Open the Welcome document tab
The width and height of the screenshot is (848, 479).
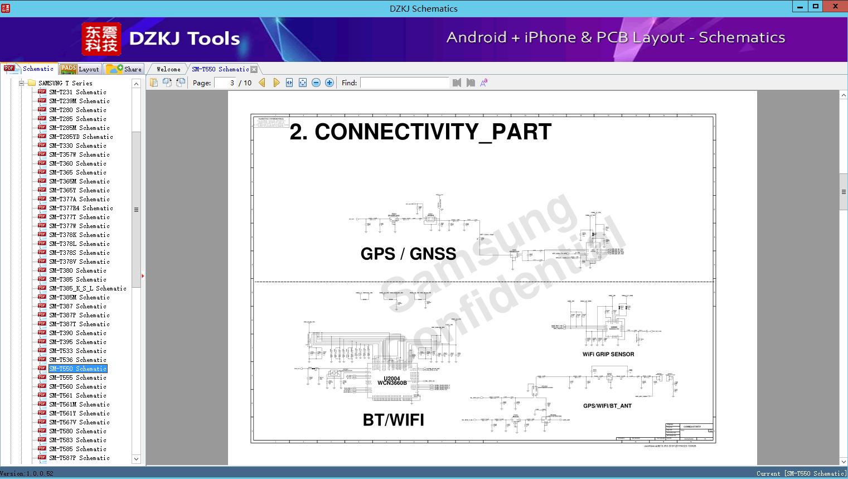pyautogui.click(x=168, y=69)
